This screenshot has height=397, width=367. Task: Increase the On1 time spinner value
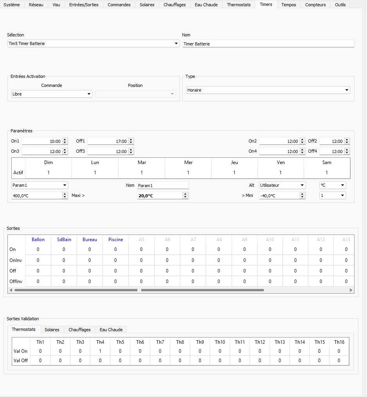point(65,140)
